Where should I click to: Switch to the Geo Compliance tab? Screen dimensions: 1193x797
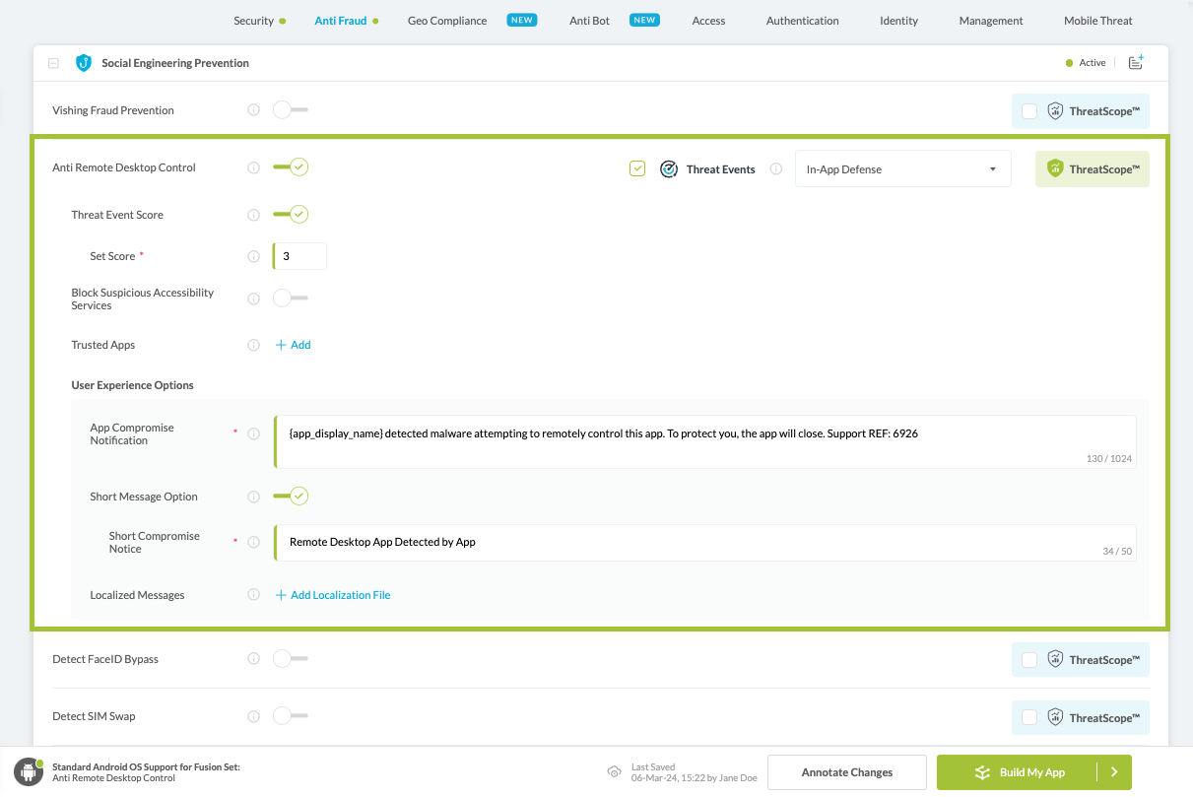click(x=446, y=21)
